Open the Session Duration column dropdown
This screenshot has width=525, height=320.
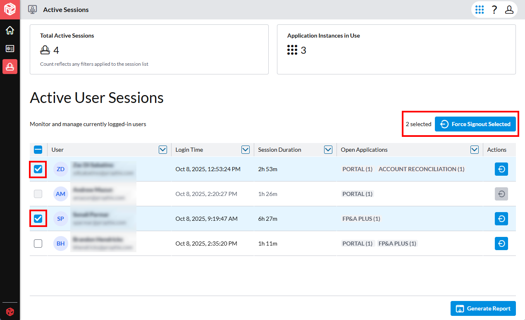coord(328,150)
